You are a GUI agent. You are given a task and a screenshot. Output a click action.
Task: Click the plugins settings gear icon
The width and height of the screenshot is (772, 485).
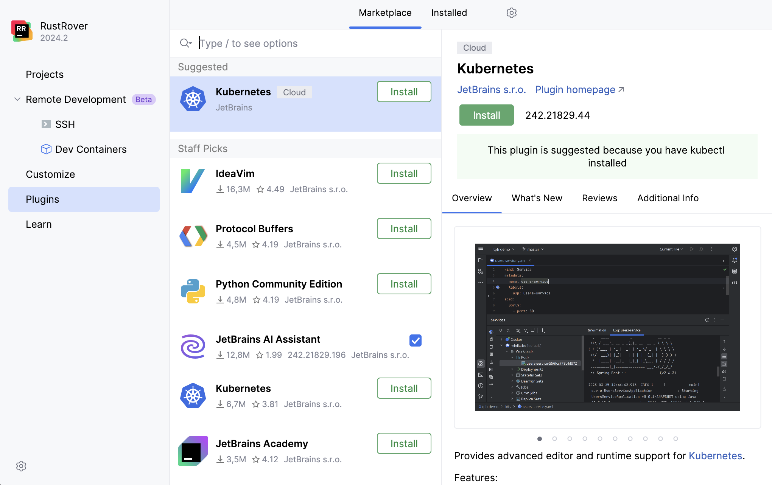[511, 13]
